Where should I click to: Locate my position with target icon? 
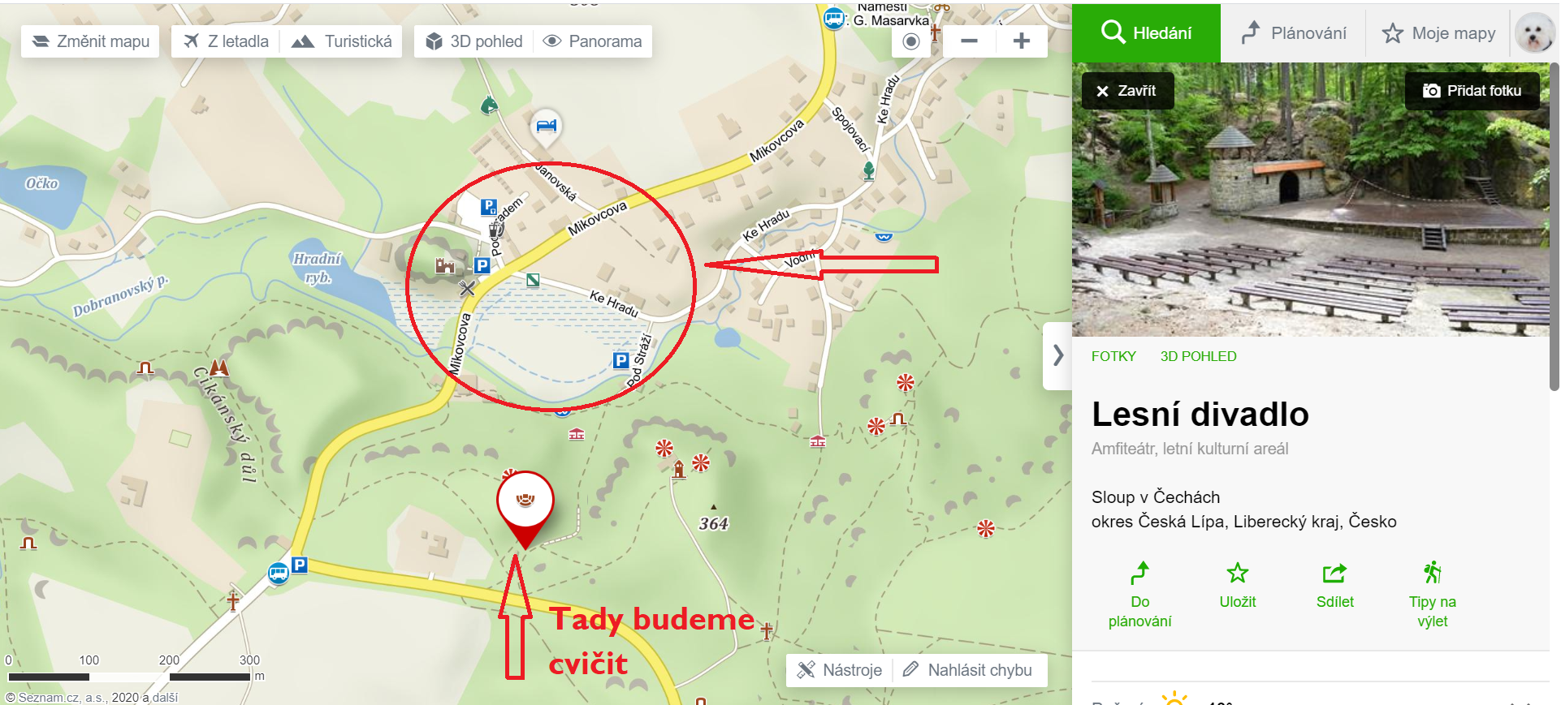click(911, 41)
